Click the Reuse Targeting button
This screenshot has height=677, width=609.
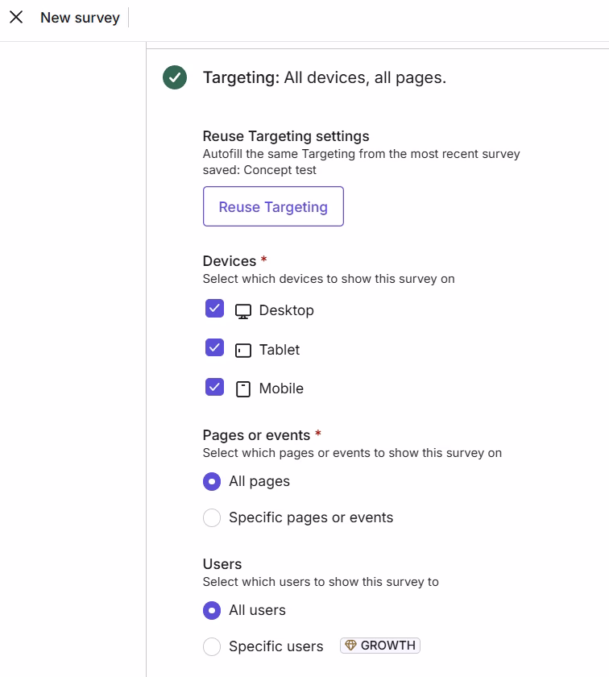point(273,206)
